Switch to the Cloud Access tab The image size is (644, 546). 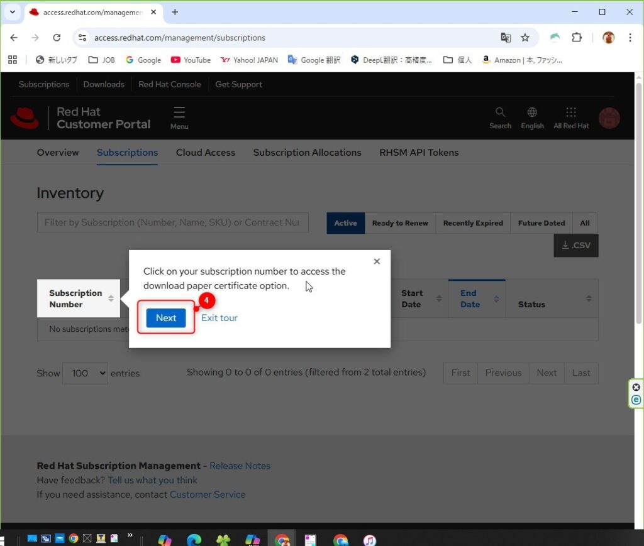(x=206, y=153)
